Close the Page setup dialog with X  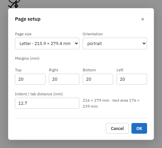(x=142, y=19)
